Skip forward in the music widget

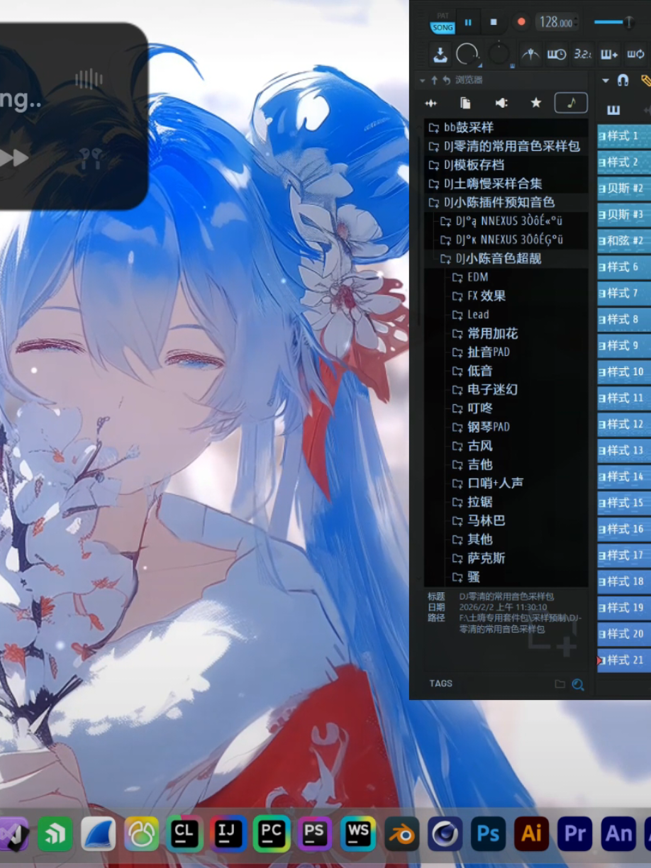tap(14, 158)
